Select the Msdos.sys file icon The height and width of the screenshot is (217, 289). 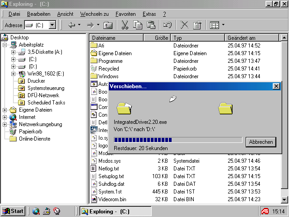[94, 161]
